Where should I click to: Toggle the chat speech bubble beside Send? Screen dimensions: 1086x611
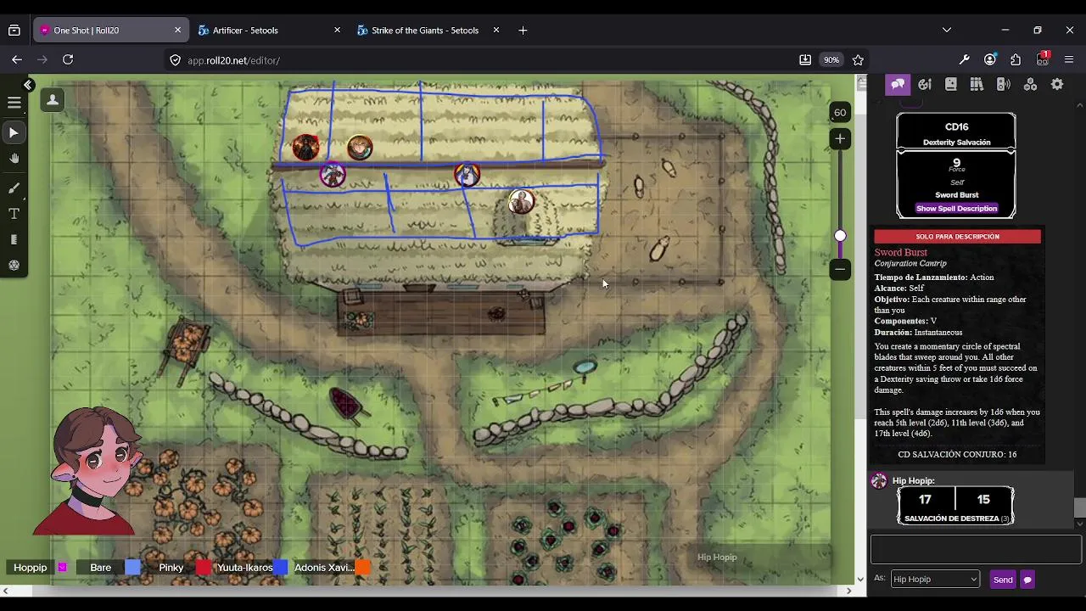1027,580
